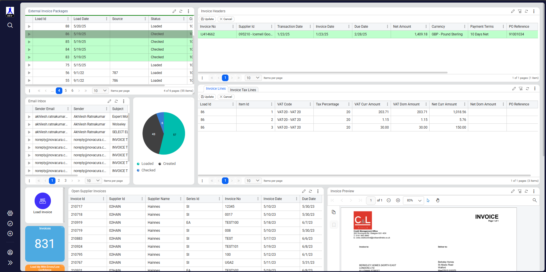Open items per page dropdown in Email Inbox

coord(93,181)
